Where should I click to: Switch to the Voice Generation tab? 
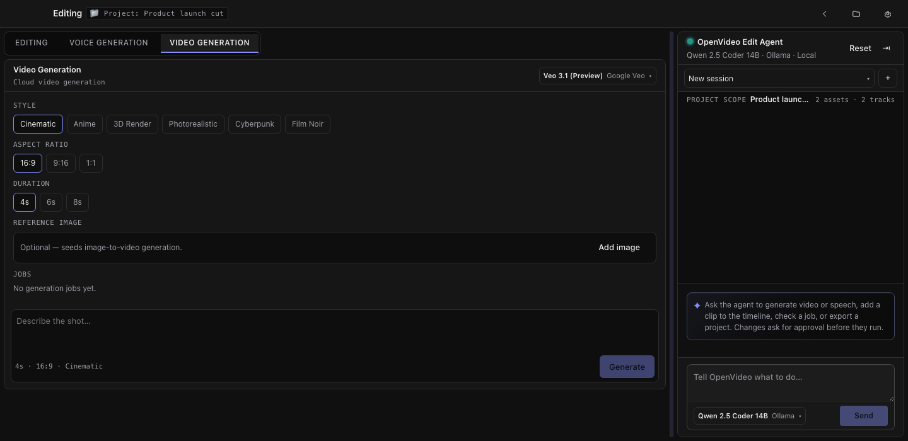[x=108, y=43]
